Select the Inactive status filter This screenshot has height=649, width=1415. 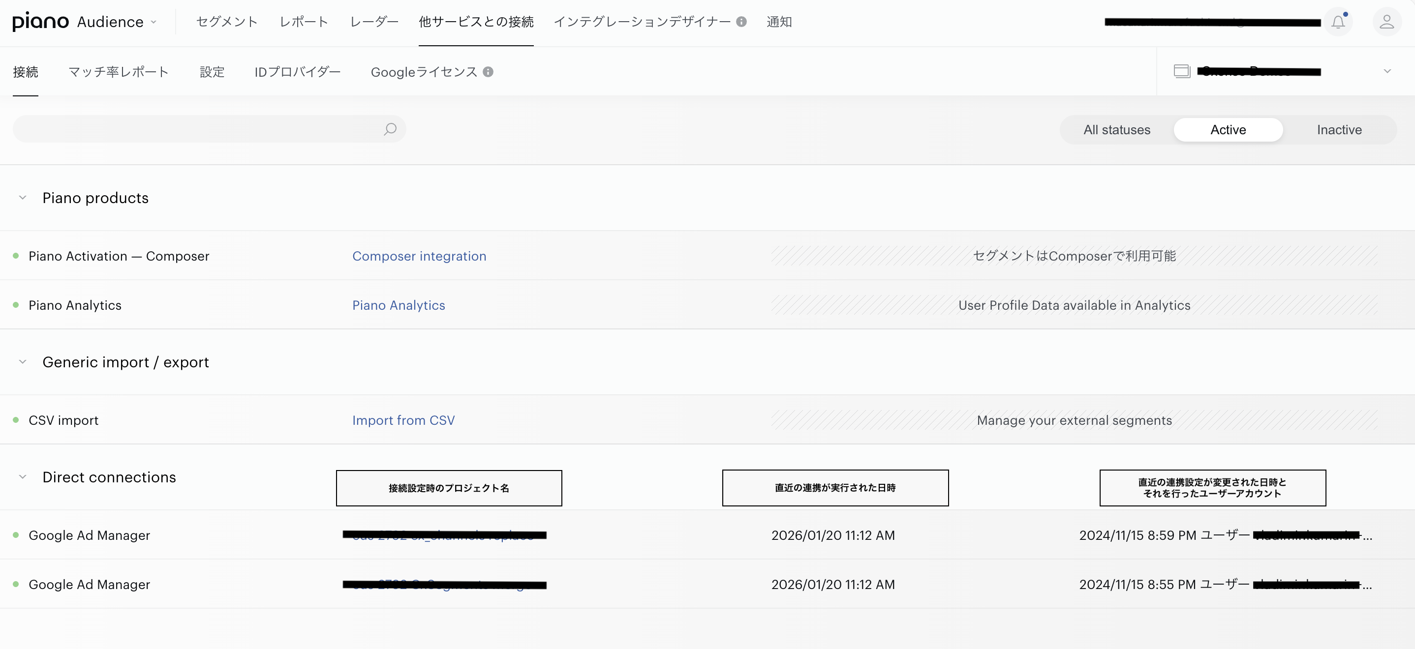pyautogui.click(x=1339, y=130)
